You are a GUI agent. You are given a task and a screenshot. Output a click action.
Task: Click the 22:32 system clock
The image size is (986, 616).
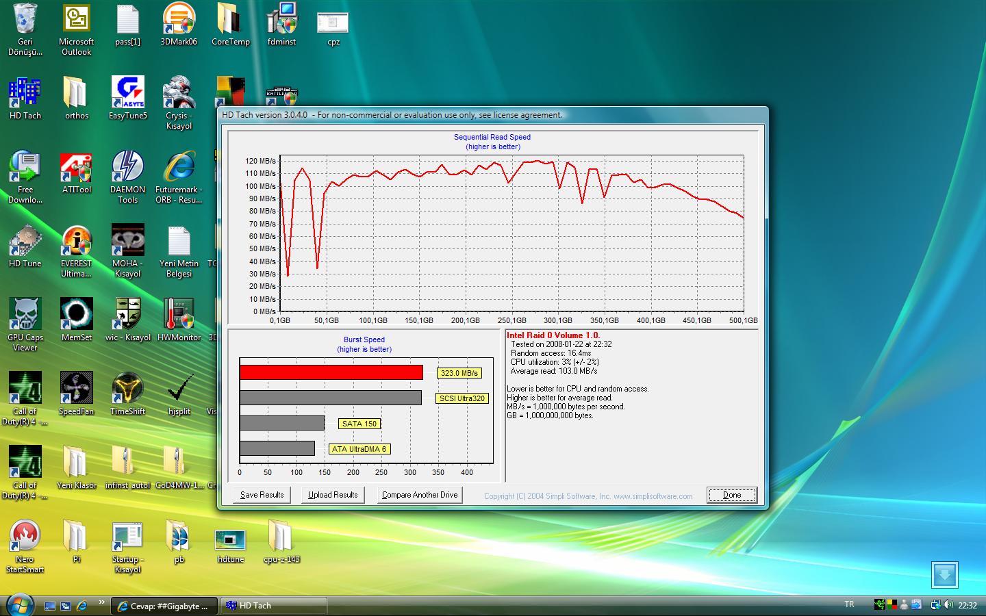click(x=968, y=605)
